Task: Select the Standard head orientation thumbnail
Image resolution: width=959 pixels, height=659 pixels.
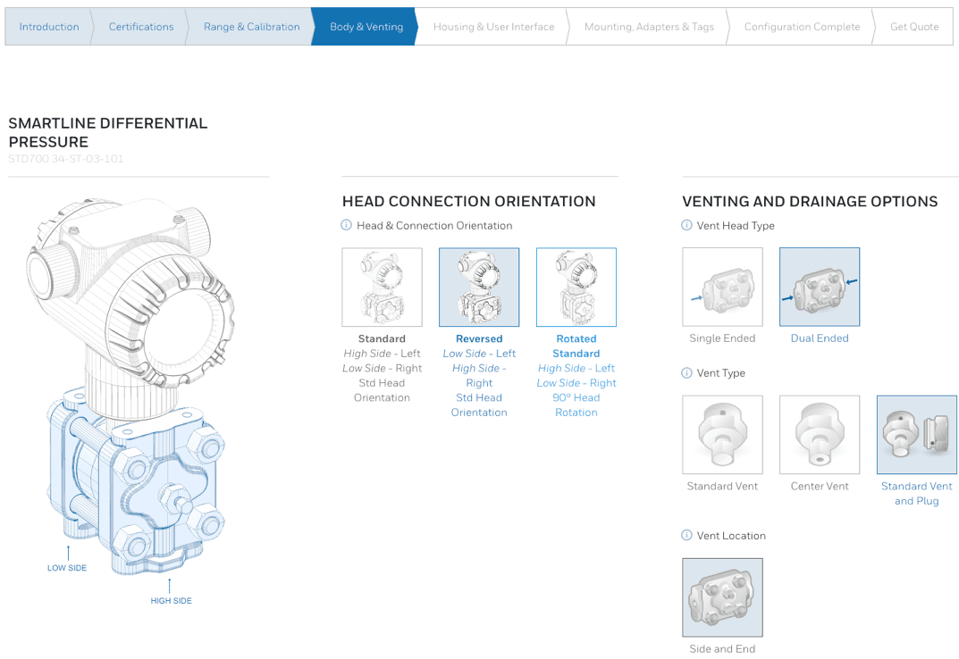Action: (x=383, y=287)
